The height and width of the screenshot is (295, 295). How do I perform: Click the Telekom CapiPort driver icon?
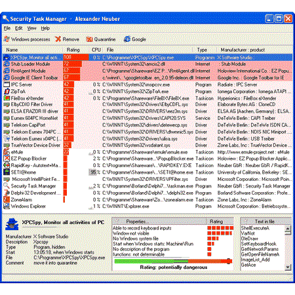coord(7,125)
